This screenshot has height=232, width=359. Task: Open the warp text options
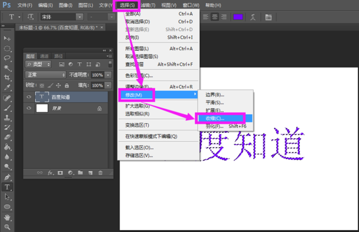coord(252,17)
